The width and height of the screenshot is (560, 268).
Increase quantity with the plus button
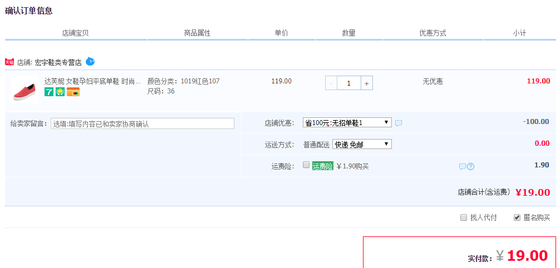[366, 83]
